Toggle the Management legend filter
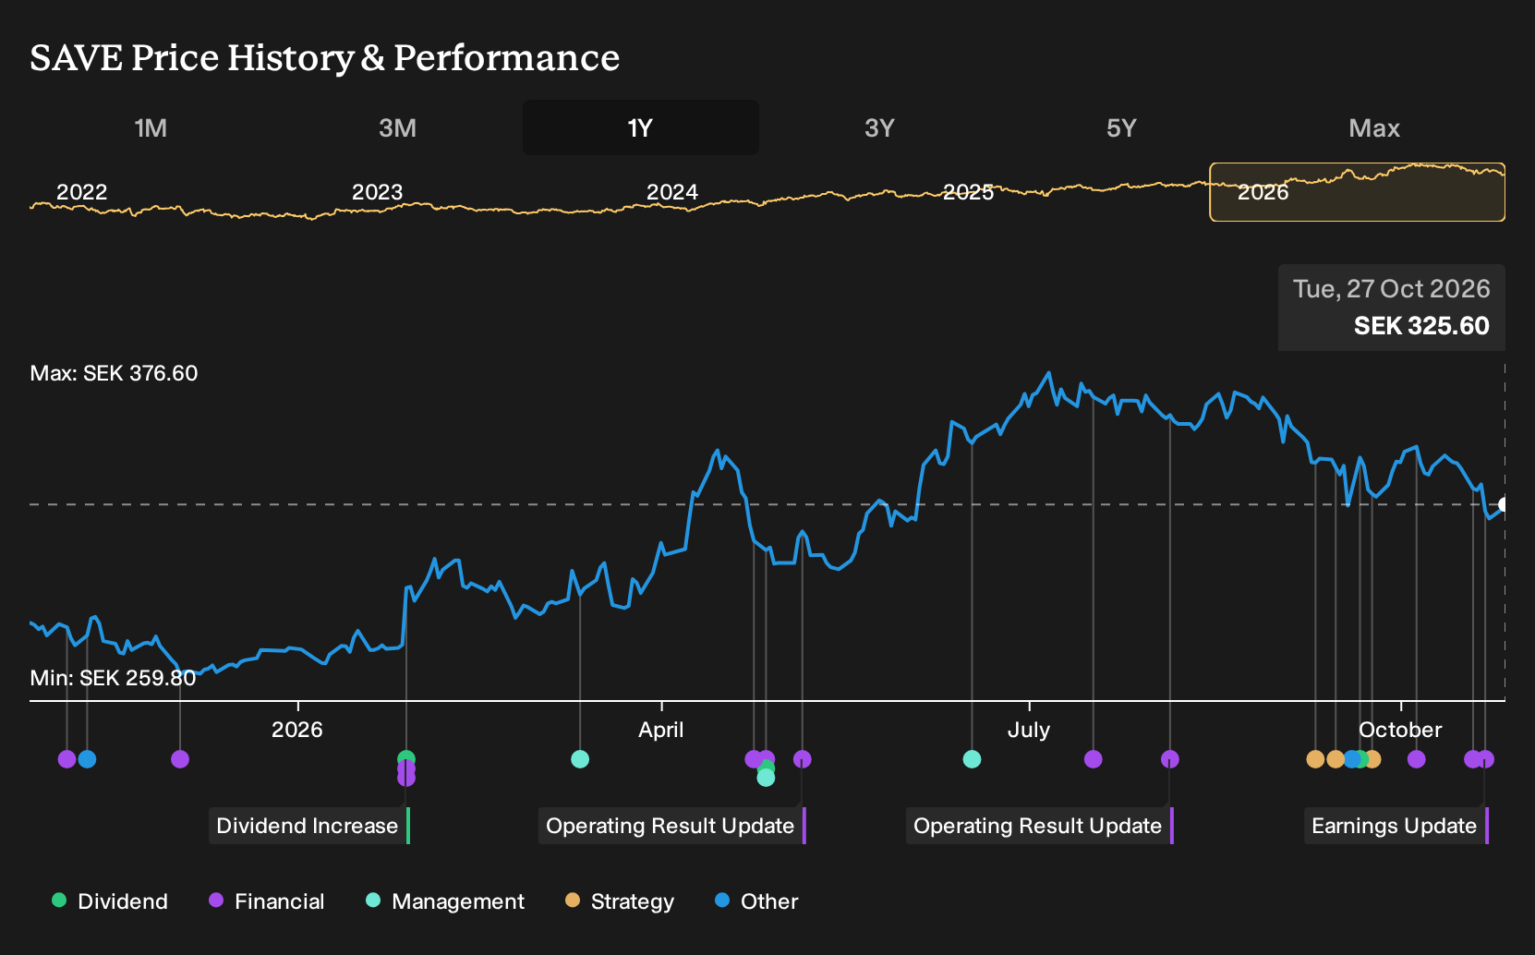The height and width of the screenshot is (955, 1535). pos(445,901)
